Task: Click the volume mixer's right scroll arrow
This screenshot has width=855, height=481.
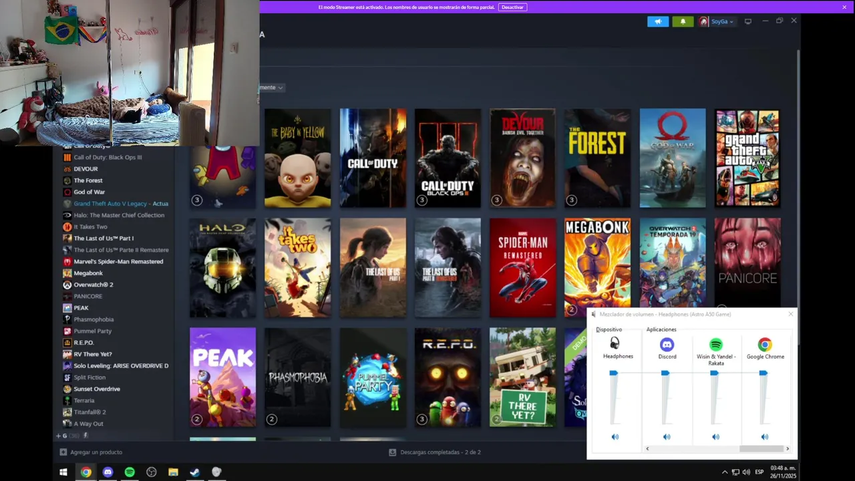Action: coord(788,449)
